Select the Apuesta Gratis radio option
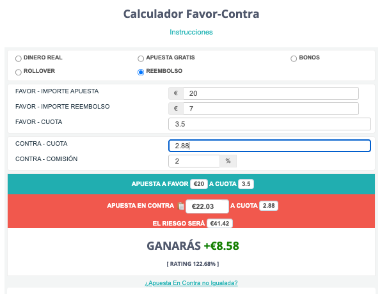Screen dimensions: 389x294 [x=141, y=59]
